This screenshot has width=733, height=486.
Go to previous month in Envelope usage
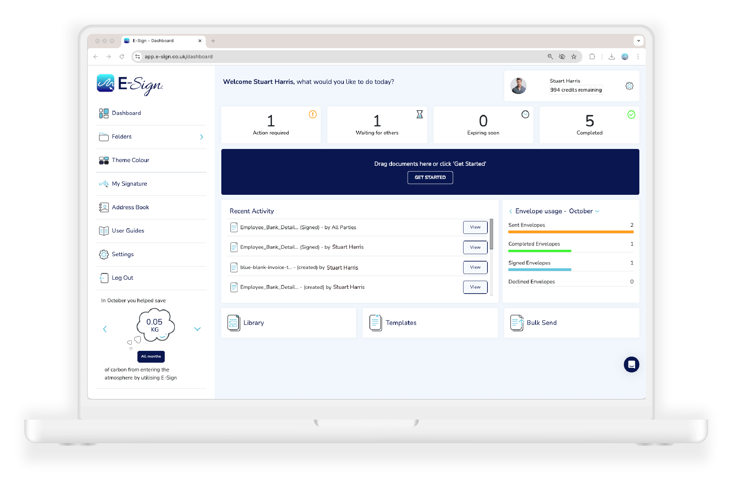click(x=511, y=211)
